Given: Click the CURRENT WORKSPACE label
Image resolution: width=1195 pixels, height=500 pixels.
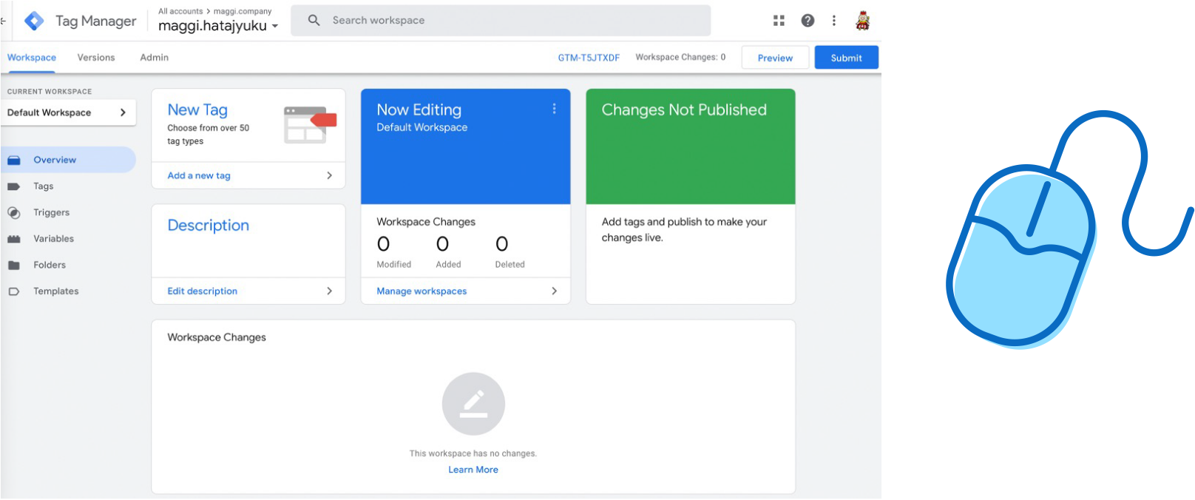Looking at the screenshot, I should [50, 92].
